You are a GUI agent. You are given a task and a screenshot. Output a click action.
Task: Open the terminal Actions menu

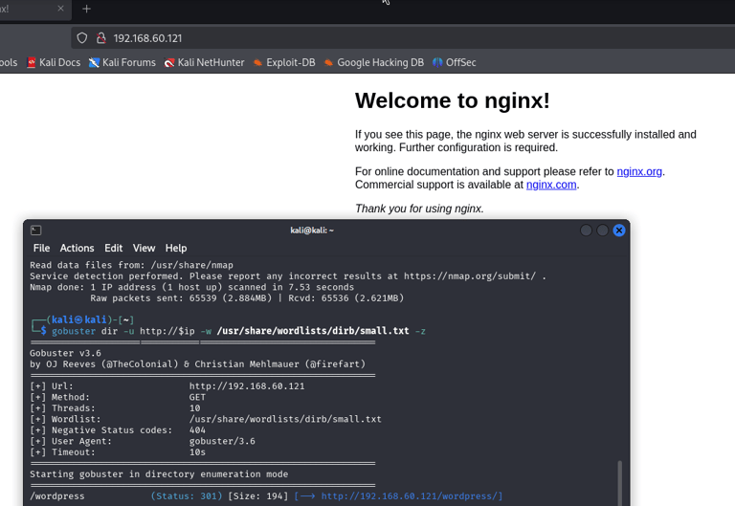pyautogui.click(x=77, y=248)
